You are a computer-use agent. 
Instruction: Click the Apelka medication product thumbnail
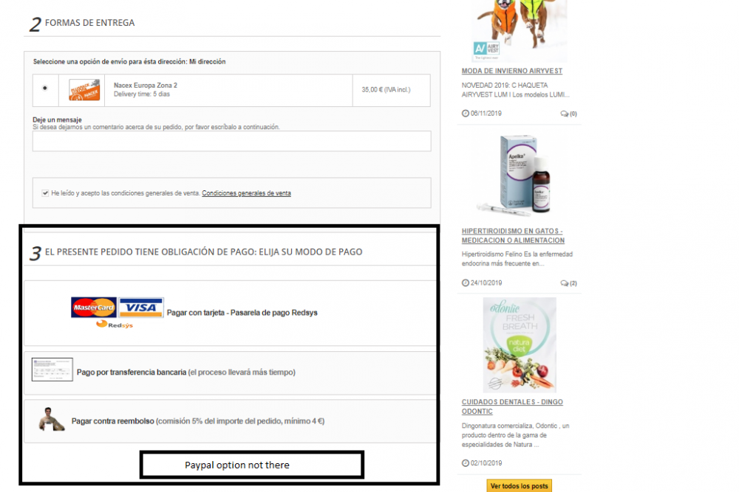tap(520, 176)
